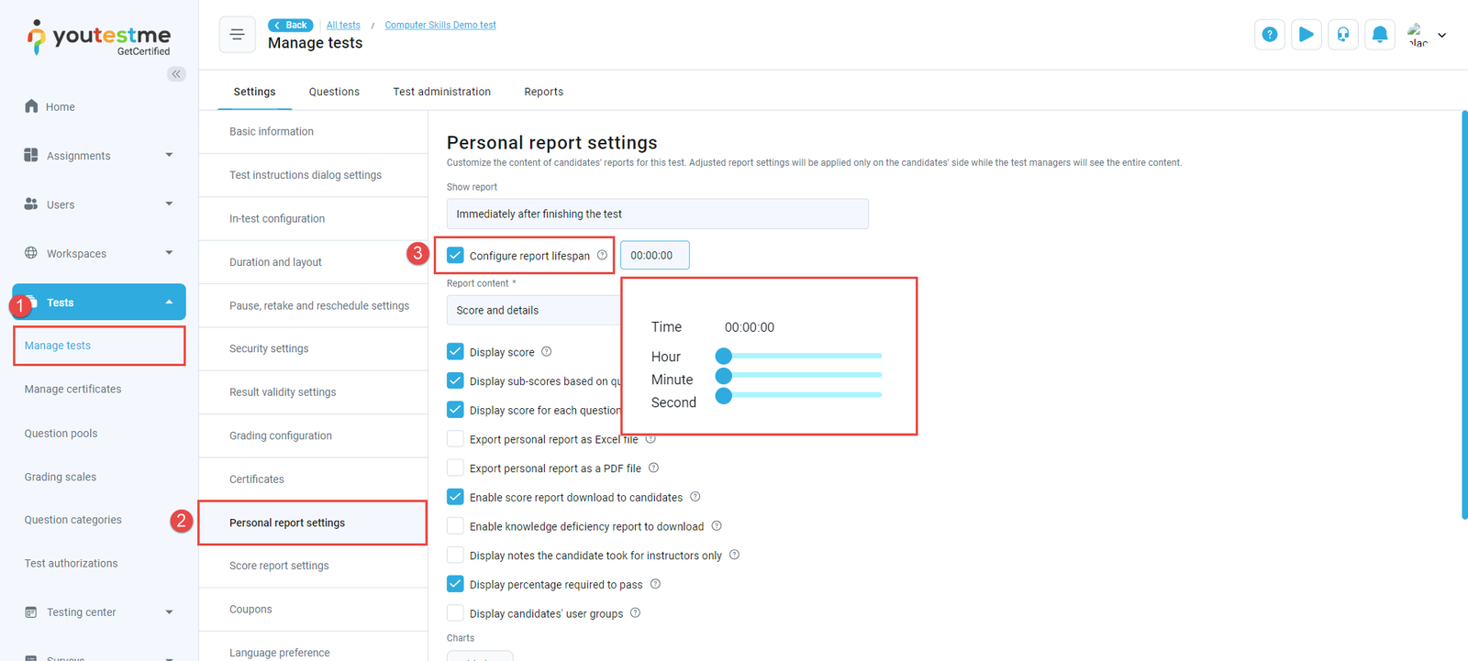Image resolution: width=1468 pixels, height=661 pixels.
Task: Uncheck Display percentage required to pass
Action: pyautogui.click(x=455, y=584)
